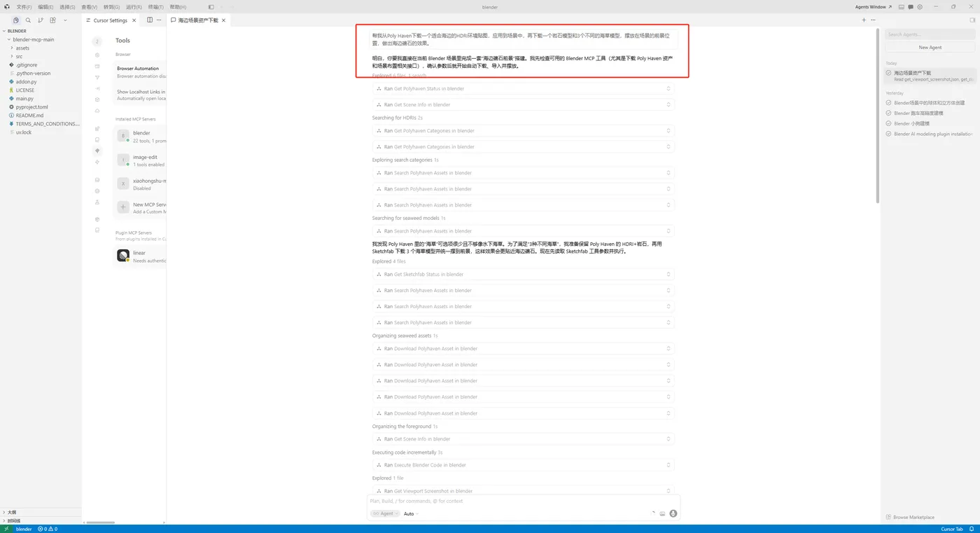Viewport: 980px width, 533px height.
Task: Expand the Get Polyhaven Status tool call
Action: (524, 89)
